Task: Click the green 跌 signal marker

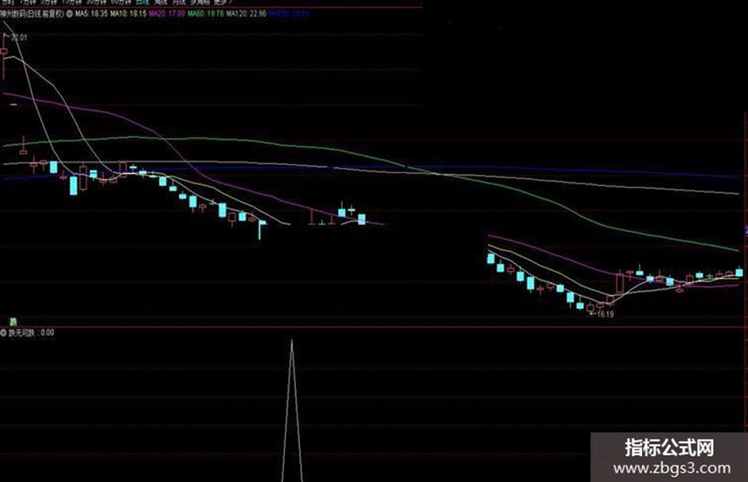Action: 13,322
